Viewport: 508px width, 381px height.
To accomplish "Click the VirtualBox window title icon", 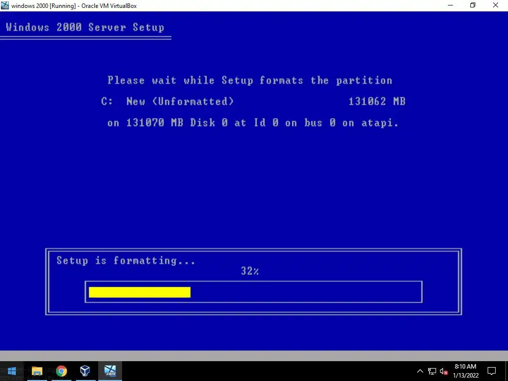I will (5, 5).
